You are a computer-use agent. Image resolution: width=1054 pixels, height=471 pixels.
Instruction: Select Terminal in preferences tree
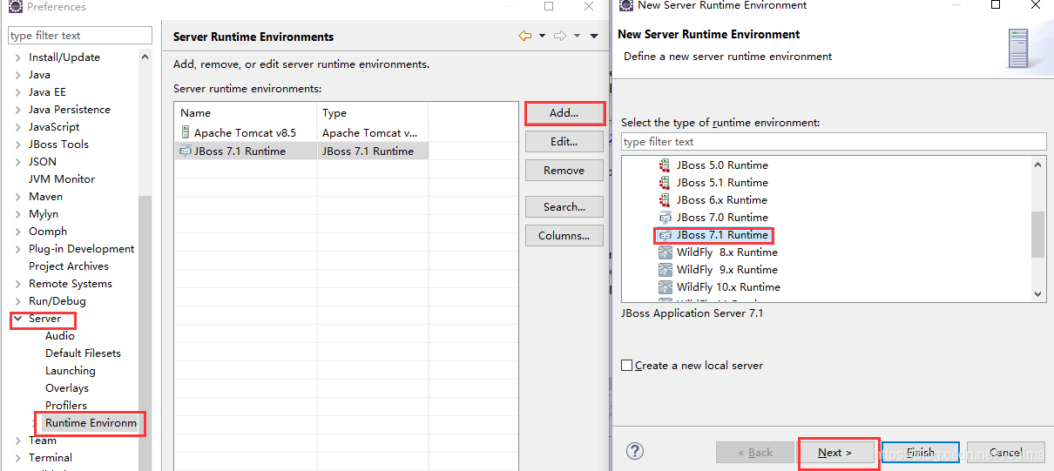point(51,458)
